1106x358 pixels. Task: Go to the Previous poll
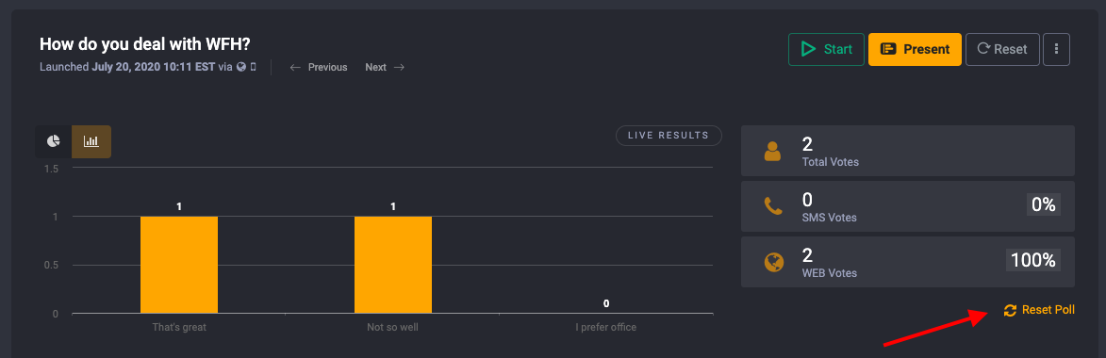(327, 67)
